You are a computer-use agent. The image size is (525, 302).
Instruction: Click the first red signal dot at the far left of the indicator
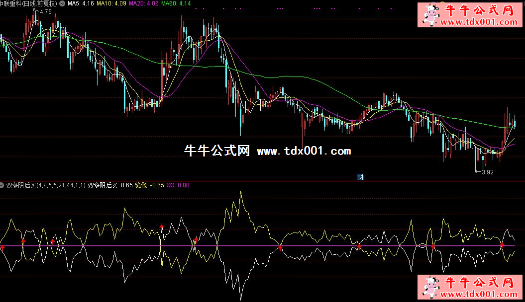click(2, 247)
